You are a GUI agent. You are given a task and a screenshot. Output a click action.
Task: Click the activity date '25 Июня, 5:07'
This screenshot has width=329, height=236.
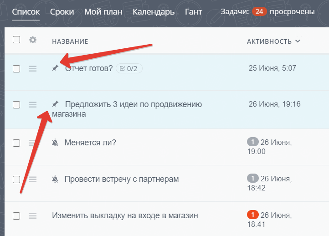[272, 68]
